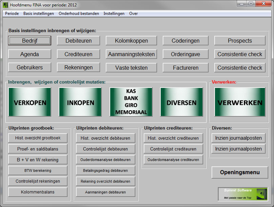Open the VERKOPEN mutations tile

[x=30, y=102]
